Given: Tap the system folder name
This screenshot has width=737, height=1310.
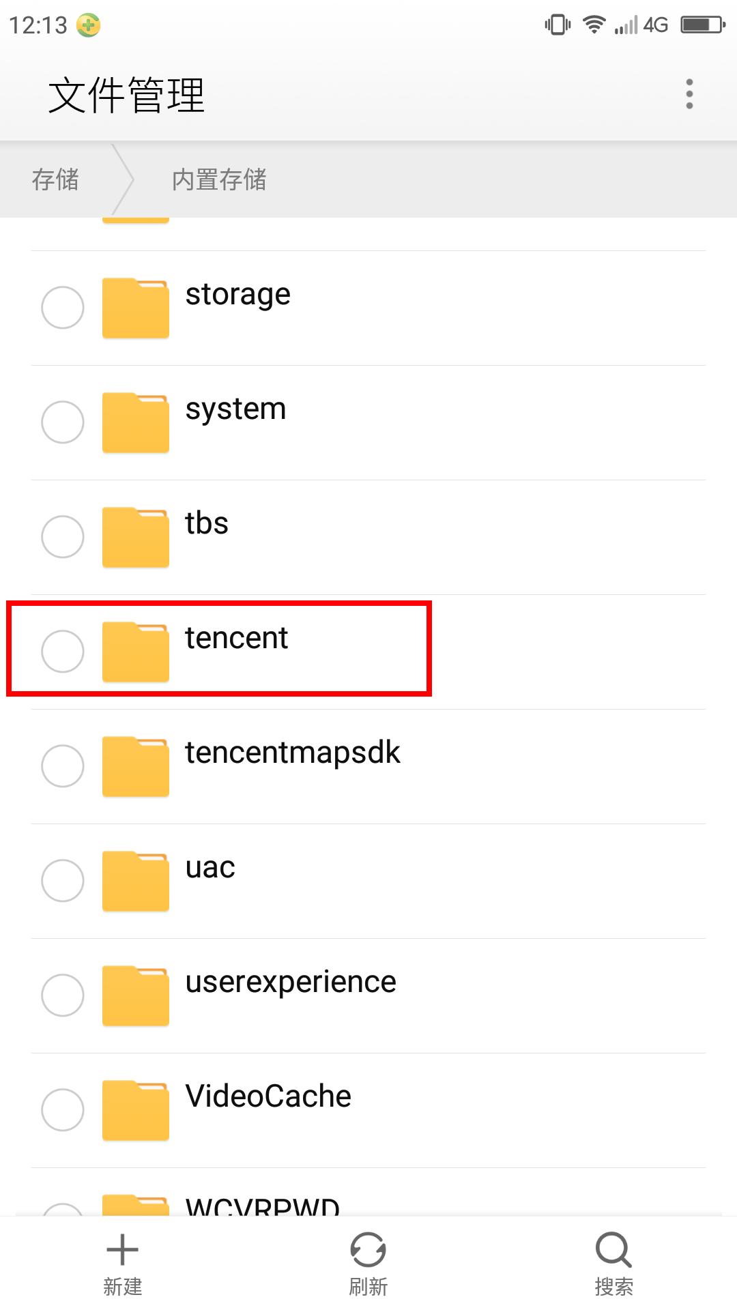Looking at the screenshot, I should [235, 409].
